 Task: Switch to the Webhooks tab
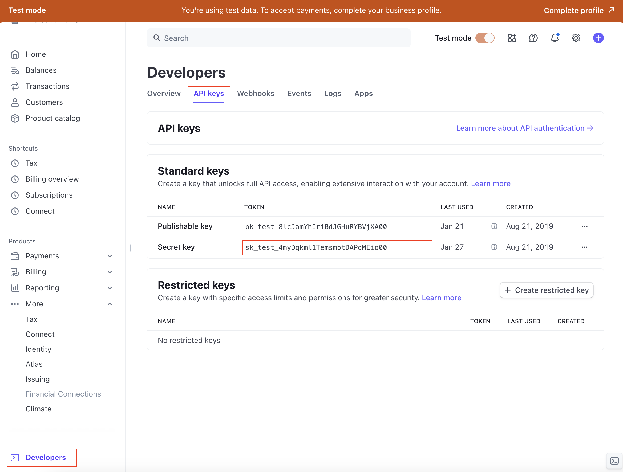pos(256,94)
